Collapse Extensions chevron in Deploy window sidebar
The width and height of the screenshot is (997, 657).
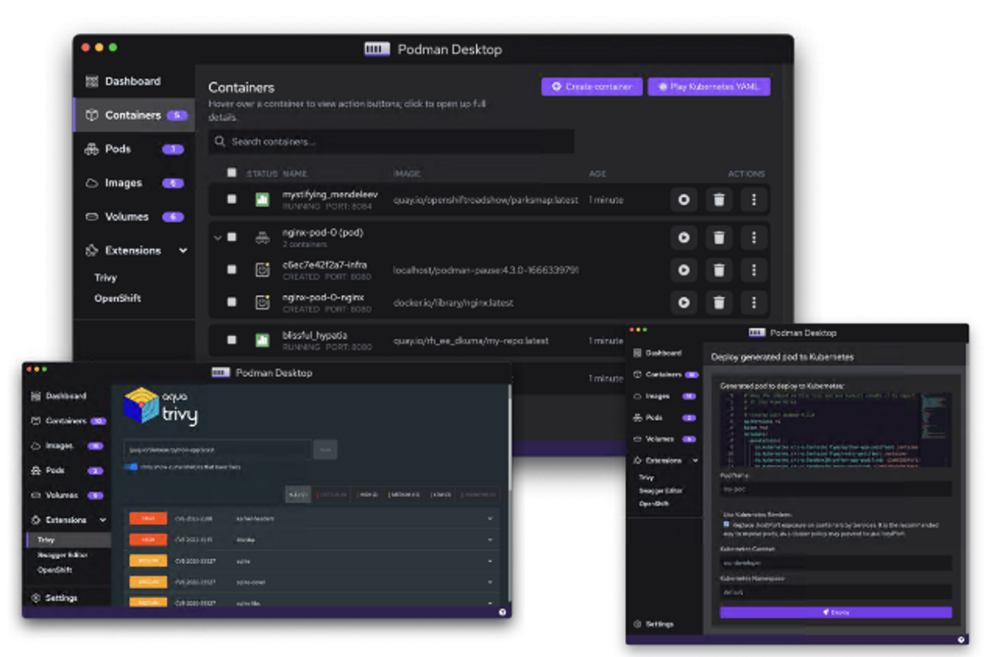coord(695,460)
